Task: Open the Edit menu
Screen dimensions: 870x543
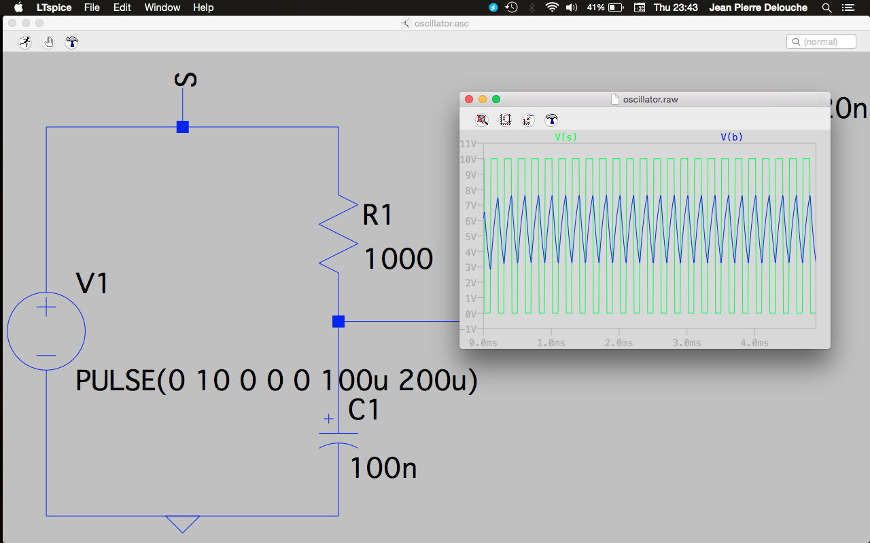Action: [x=122, y=7]
